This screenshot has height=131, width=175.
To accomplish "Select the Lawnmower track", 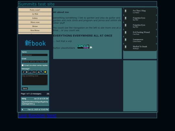I will 140,40.
